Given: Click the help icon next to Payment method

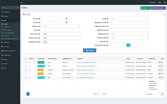Looking at the screenshot, I should pos(108,38).
